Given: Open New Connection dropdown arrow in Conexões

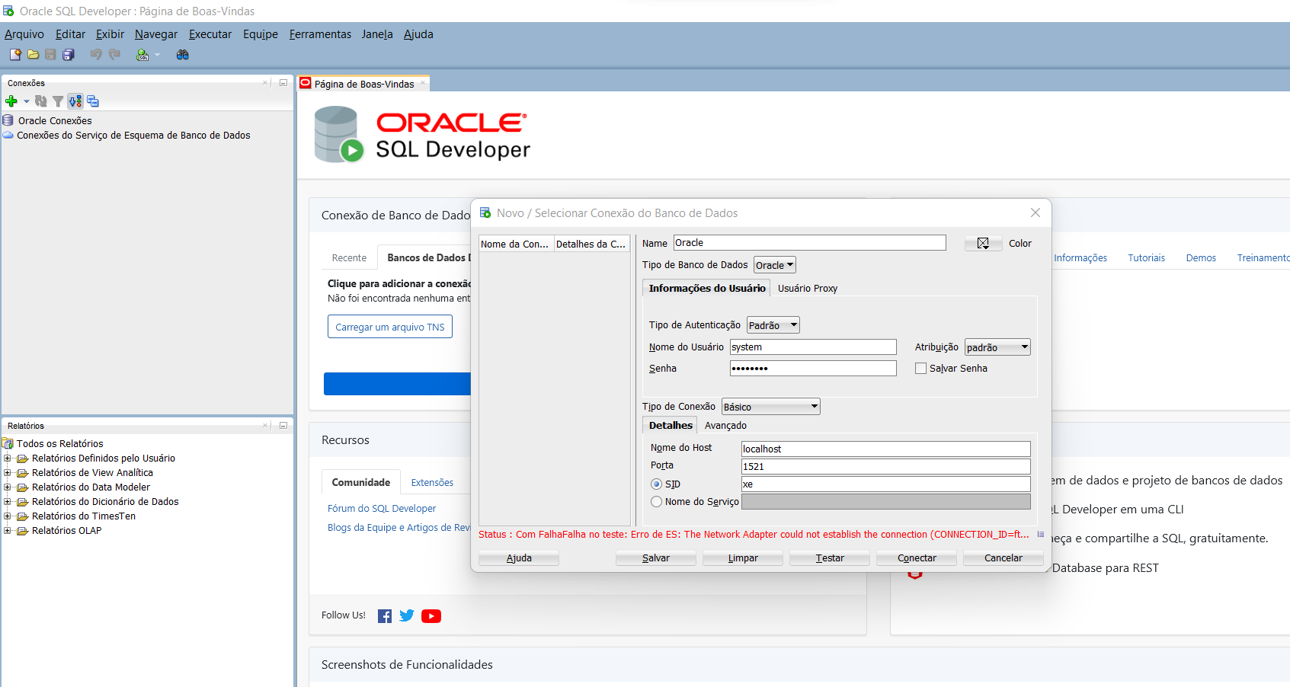Looking at the screenshot, I should coord(27,101).
